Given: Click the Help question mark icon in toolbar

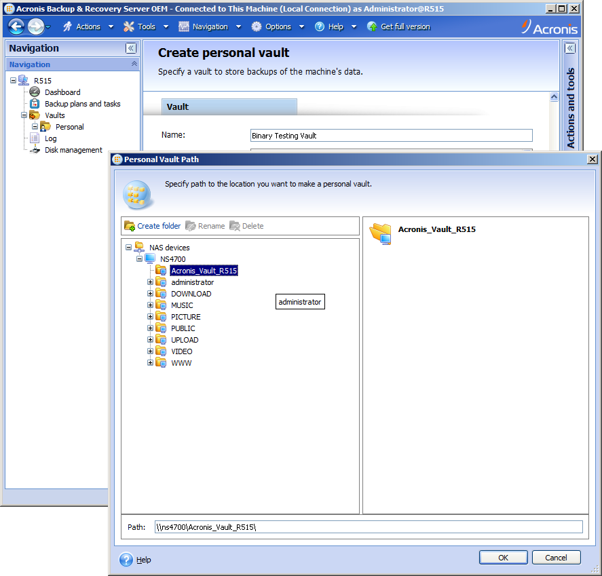Looking at the screenshot, I should pyautogui.click(x=320, y=26).
